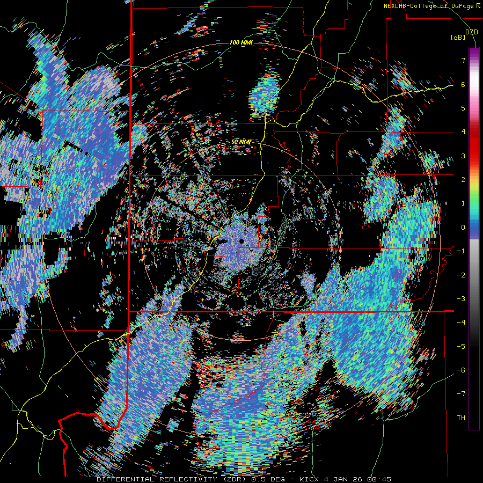Click the [dB] units label
This screenshot has height=483, width=483.
coord(458,37)
